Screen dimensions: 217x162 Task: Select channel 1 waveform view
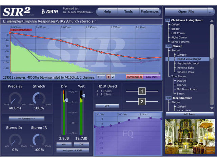[x=108, y=77]
